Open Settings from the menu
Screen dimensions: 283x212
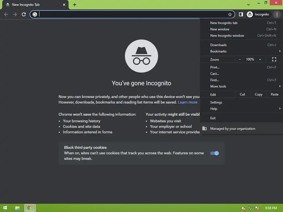(x=241, y=102)
